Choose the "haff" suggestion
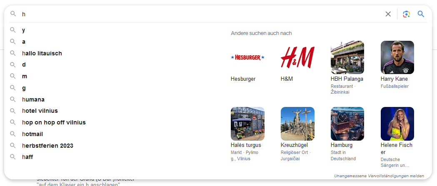This screenshot has height=186, width=437. click(27, 157)
